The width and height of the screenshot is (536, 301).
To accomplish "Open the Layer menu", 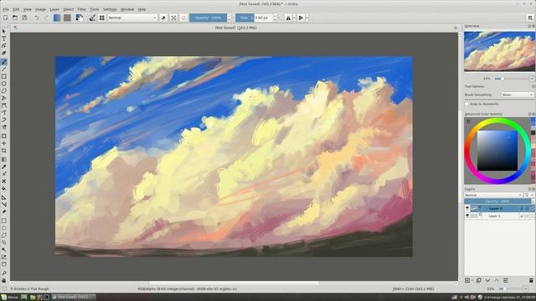I will 54,9.
